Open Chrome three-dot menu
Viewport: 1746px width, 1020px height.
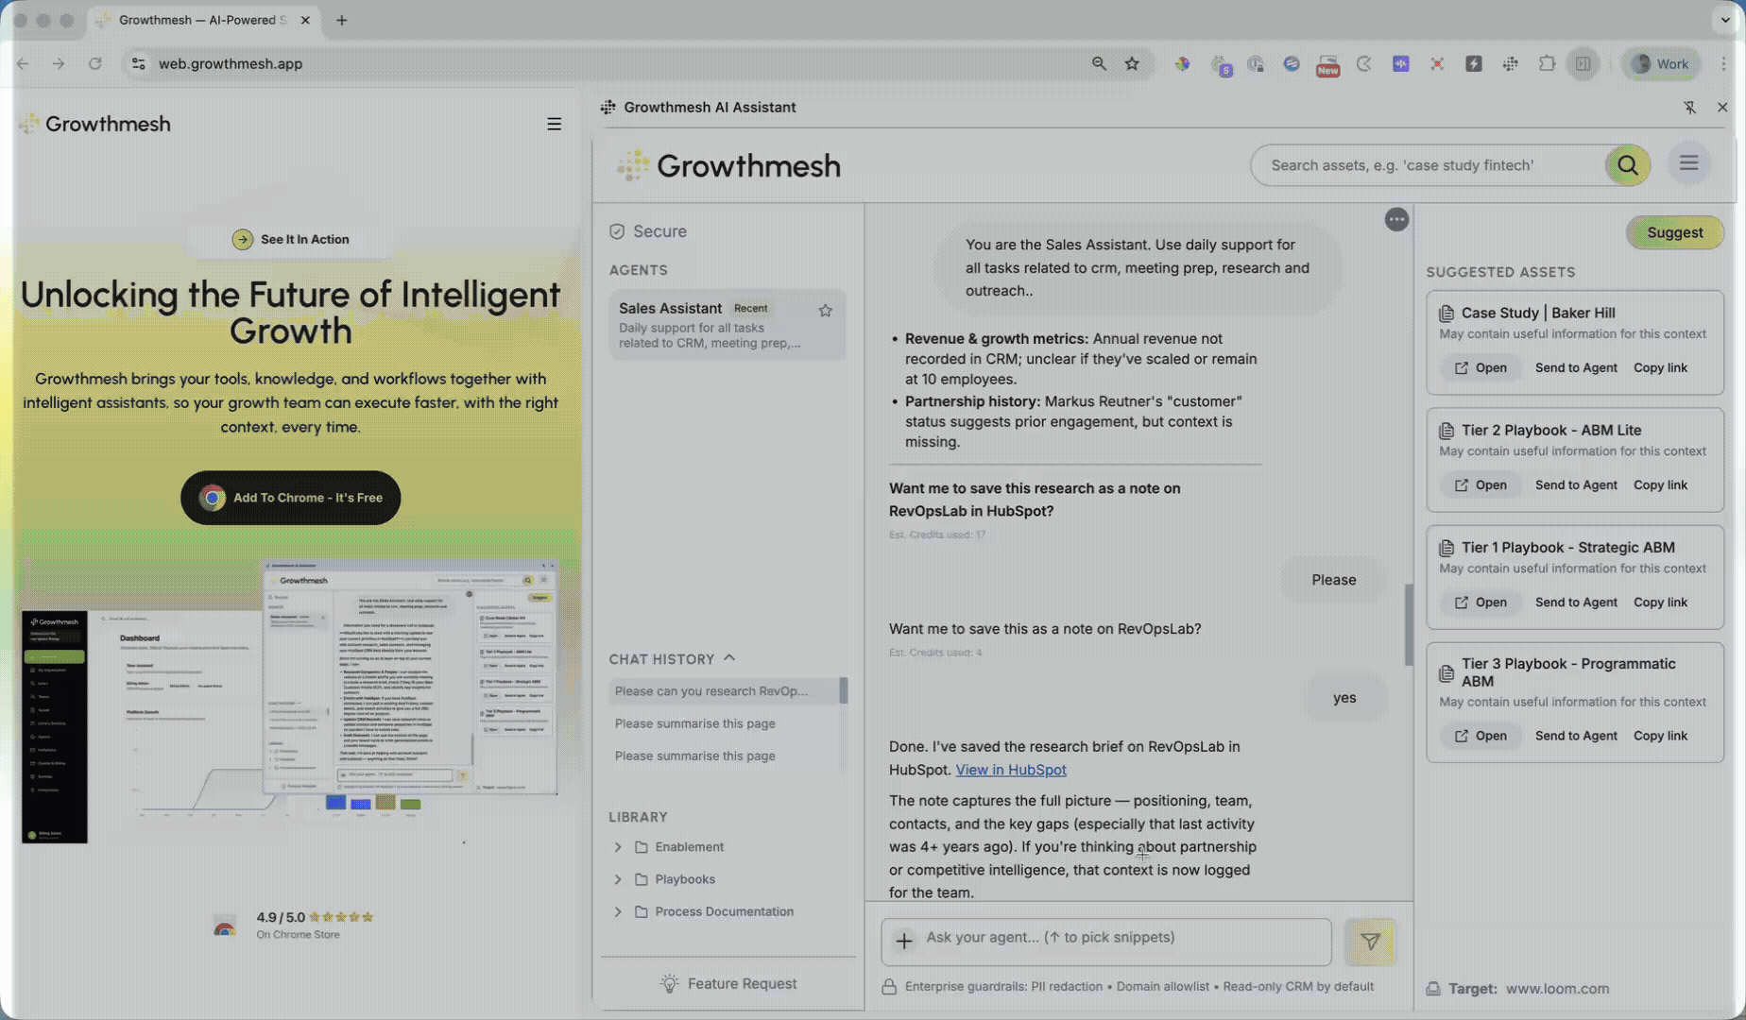point(1723,63)
